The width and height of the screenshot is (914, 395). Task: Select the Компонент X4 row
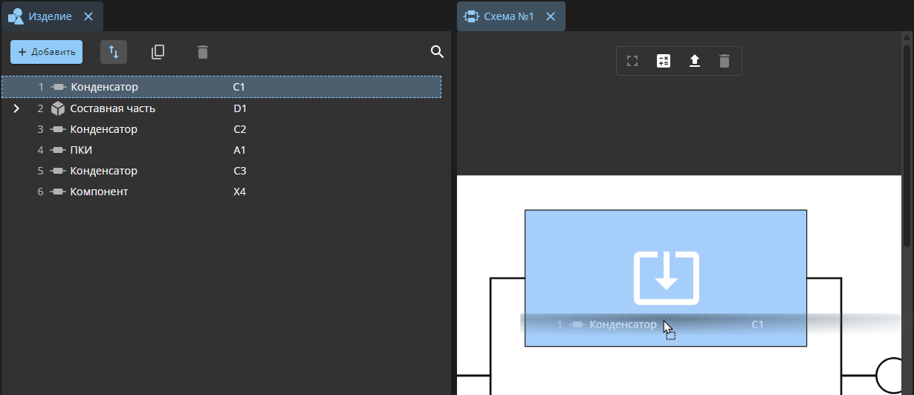[221, 192]
